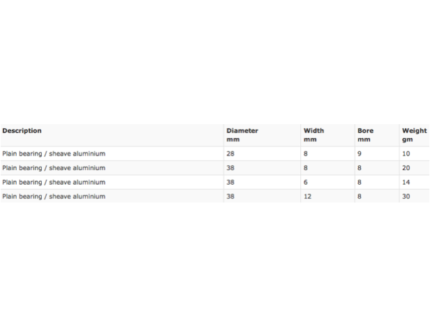The image size is (430, 325).
Task: Click the Bore mm column header
Action: pyautogui.click(x=365, y=135)
